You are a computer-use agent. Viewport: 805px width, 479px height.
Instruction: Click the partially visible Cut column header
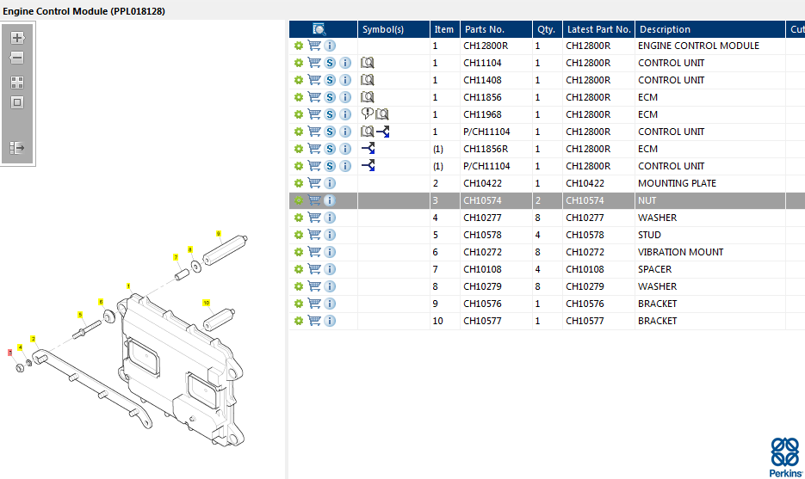tap(796, 29)
